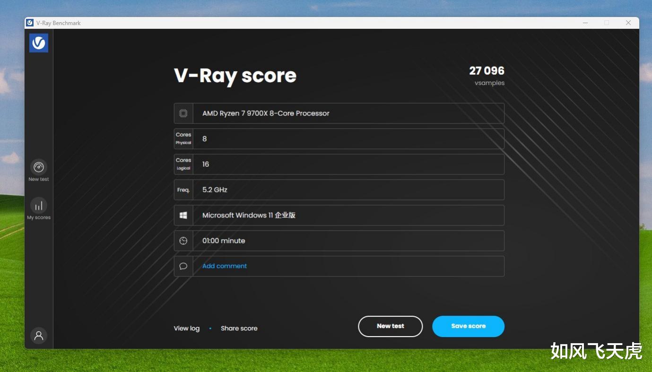Click the 27 096 score value

click(487, 71)
